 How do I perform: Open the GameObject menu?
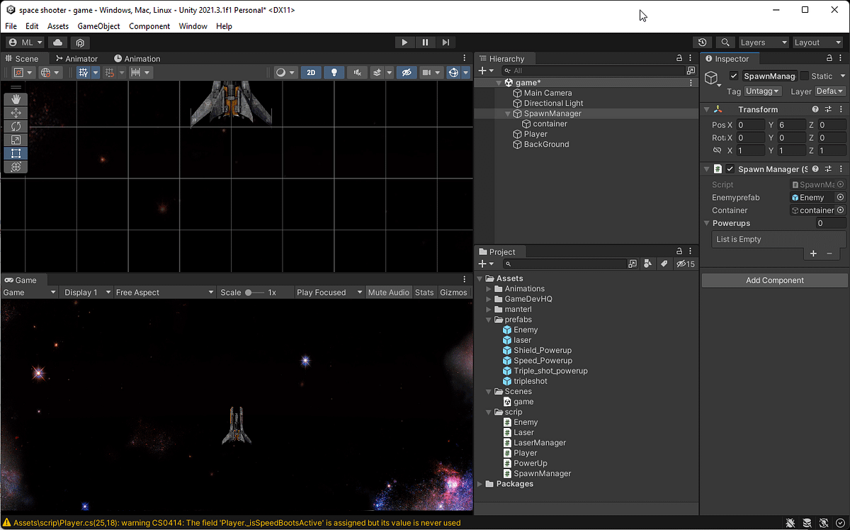tap(98, 26)
